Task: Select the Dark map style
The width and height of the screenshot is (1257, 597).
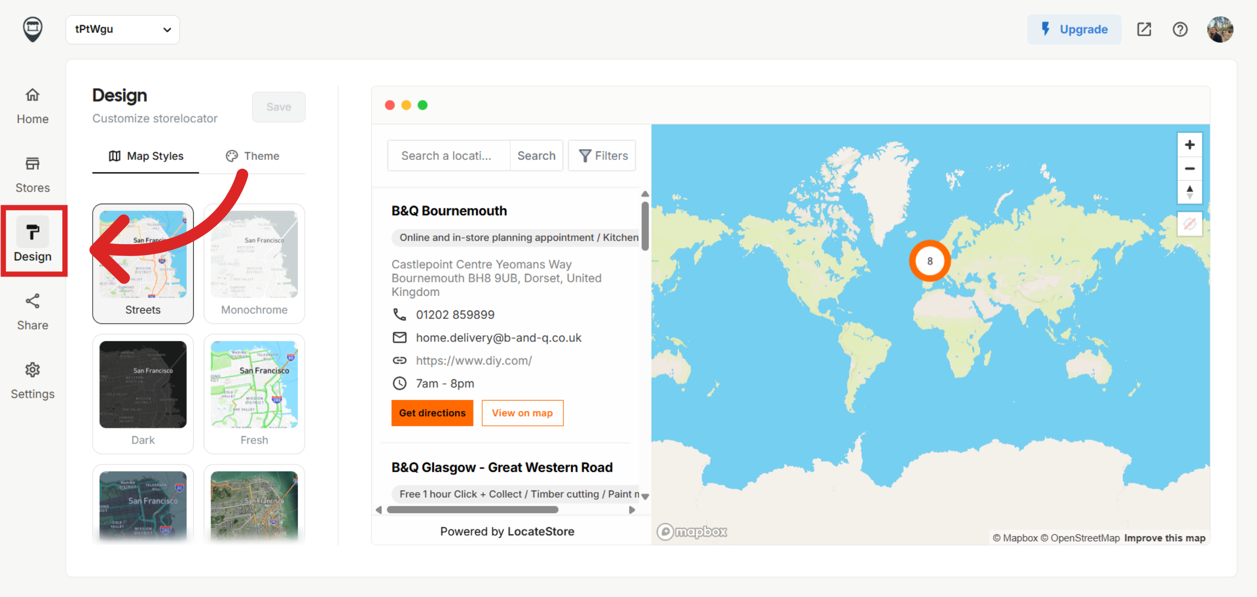Action: [143, 394]
